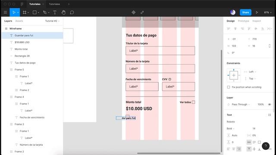Open the Tutorial #2 page dropdown
276x155 pixels.
click(x=52, y=21)
